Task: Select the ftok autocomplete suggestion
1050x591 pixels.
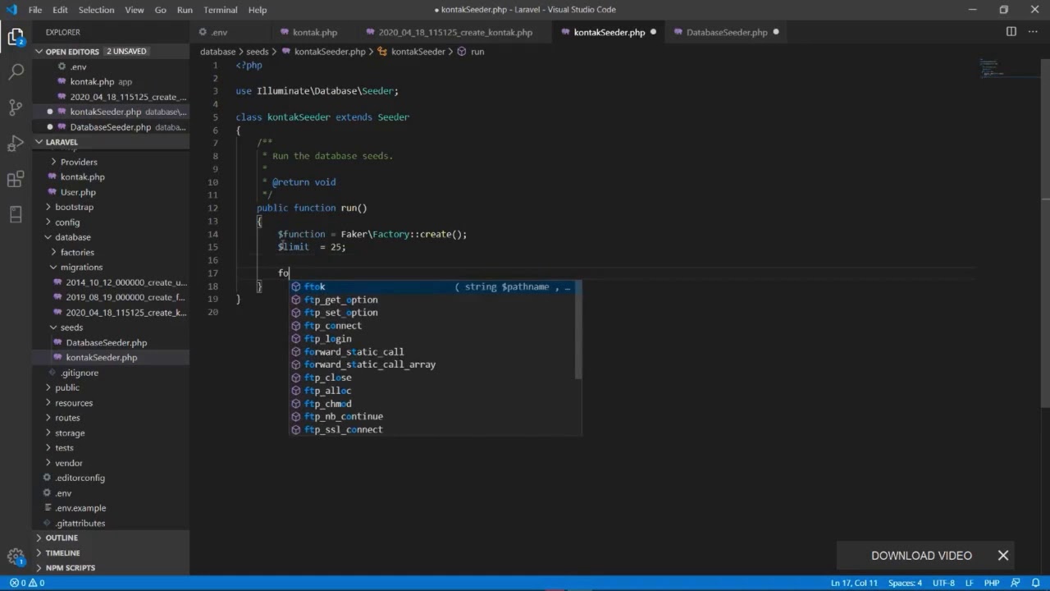Action: click(435, 286)
